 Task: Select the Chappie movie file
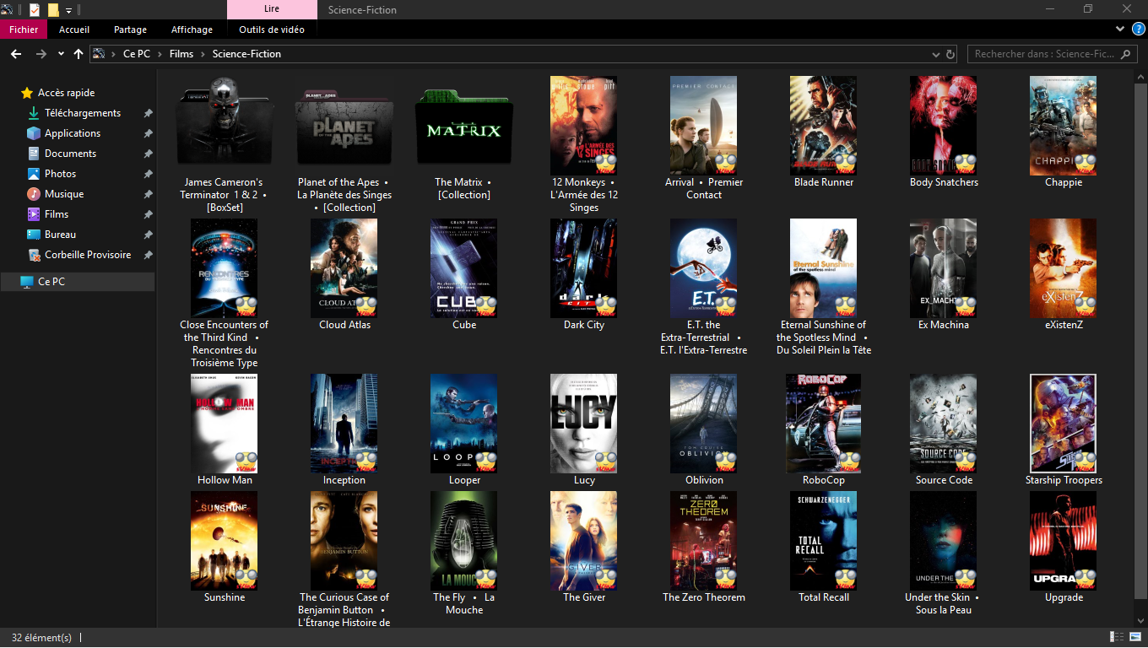(1064, 126)
